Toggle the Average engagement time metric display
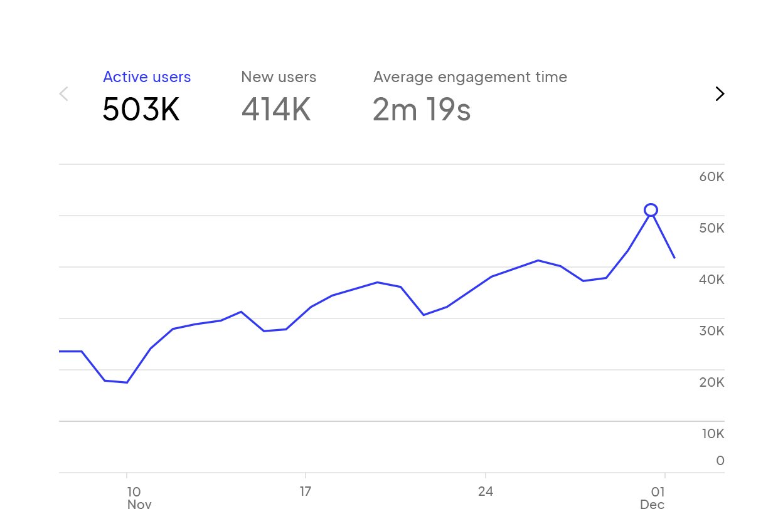The height and width of the screenshot is (509, 783). 470,76
